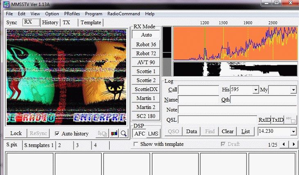Toggle the TxID button
This screenshot has height=175, width=299.
coord(277,120)
